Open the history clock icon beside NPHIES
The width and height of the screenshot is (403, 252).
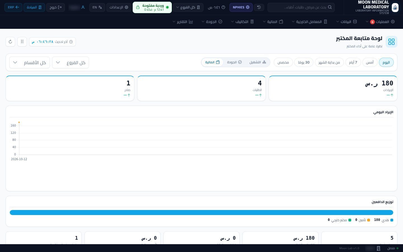tap(259, 7)
